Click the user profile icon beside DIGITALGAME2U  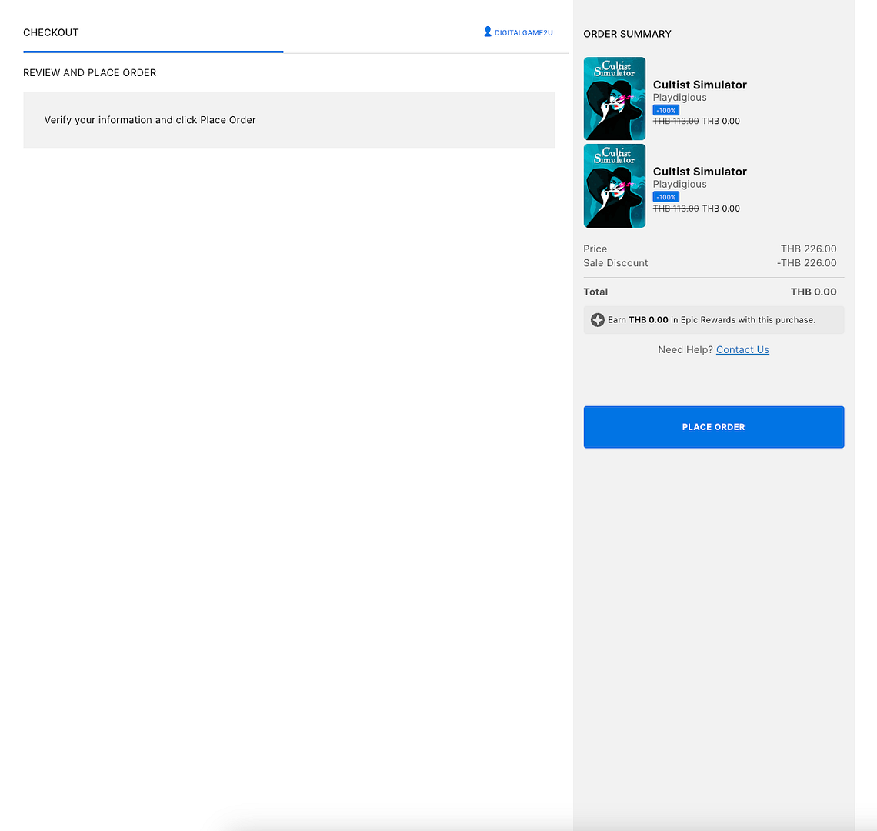(x=488, y=32)
